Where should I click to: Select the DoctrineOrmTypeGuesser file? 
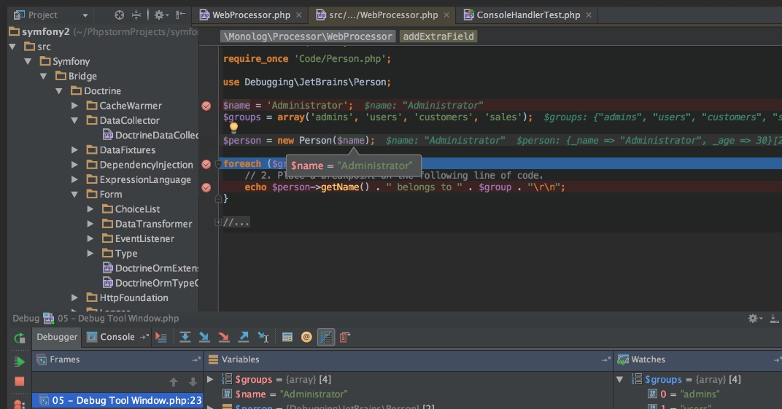150,283
